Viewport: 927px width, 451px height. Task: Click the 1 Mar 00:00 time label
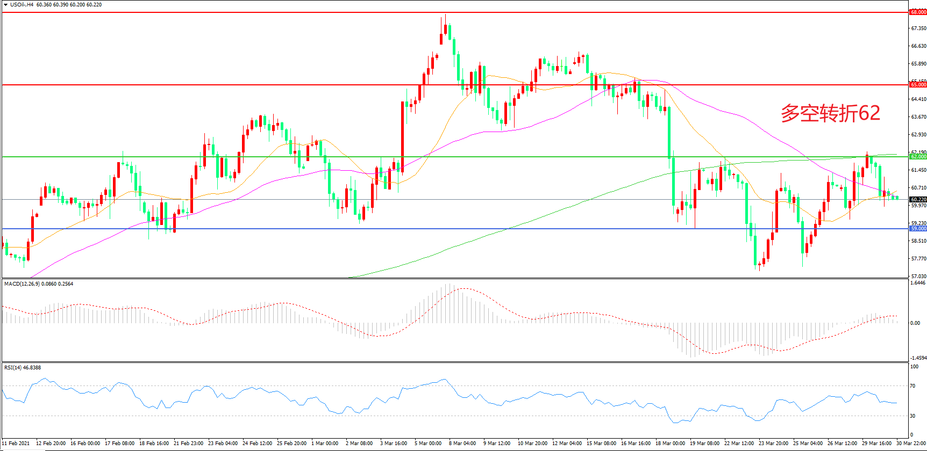[x=325, y=443]
